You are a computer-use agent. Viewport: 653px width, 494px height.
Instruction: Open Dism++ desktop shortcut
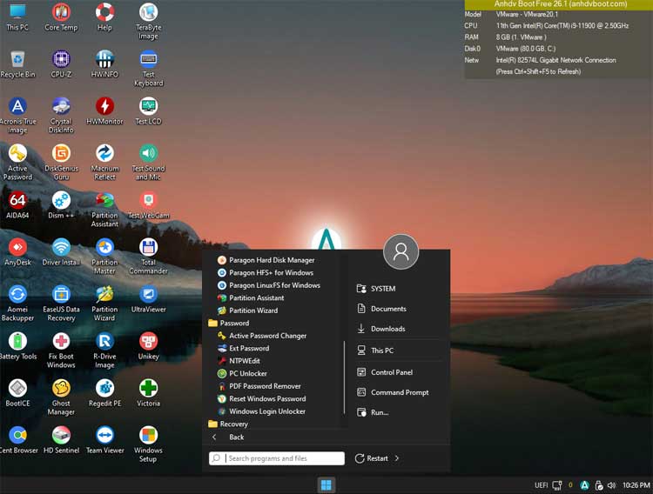pyautogui.click(x=61, y=205)
